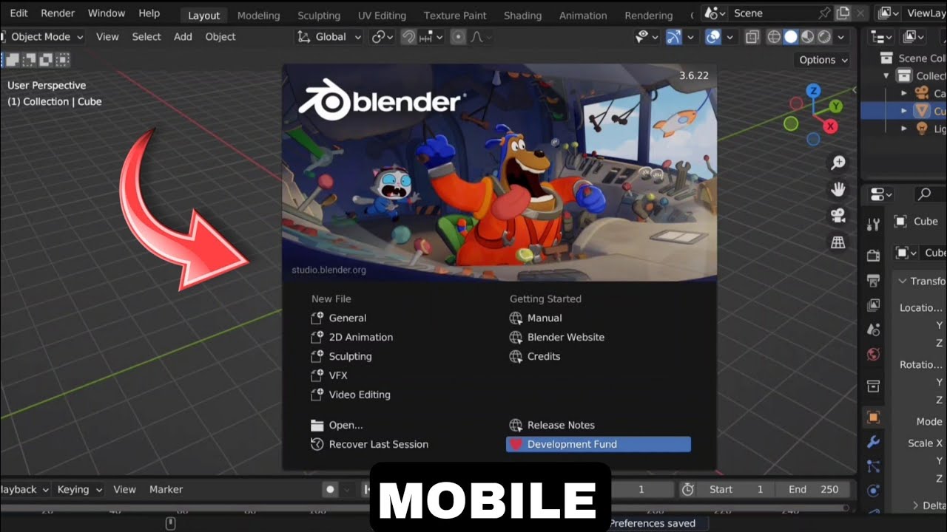This screenshot has width=947, height=532.
Task: Toggle viewport gizmos display
Action: pyautogui.click(x=673, y=37)
